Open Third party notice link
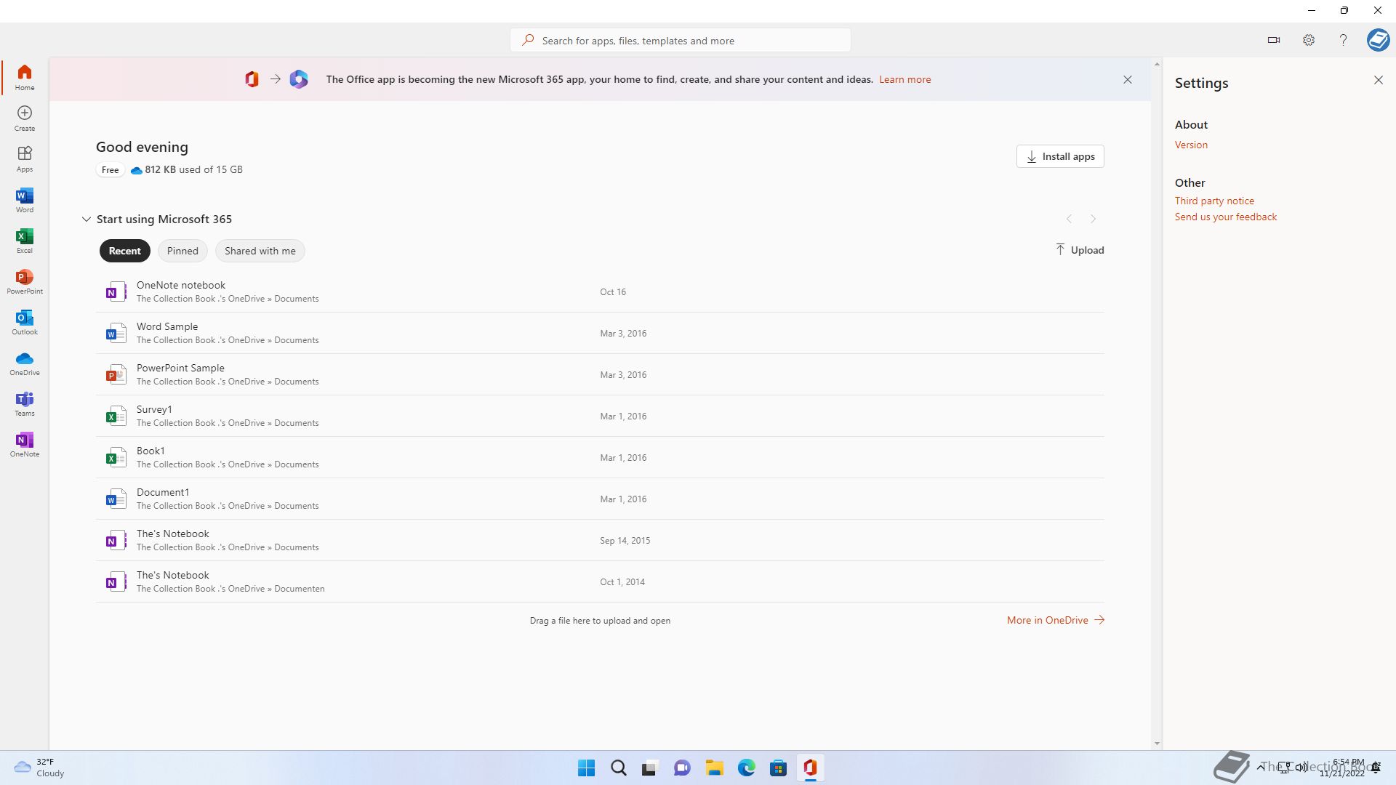This screenshot has width=1396, height=785. click(1214, 201)
